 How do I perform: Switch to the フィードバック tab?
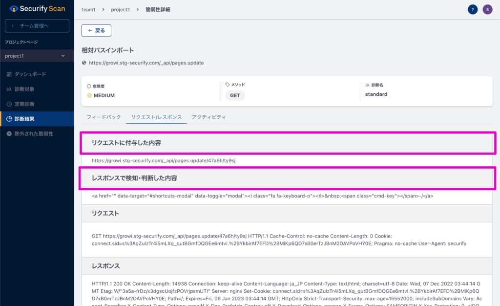(104, 117)
